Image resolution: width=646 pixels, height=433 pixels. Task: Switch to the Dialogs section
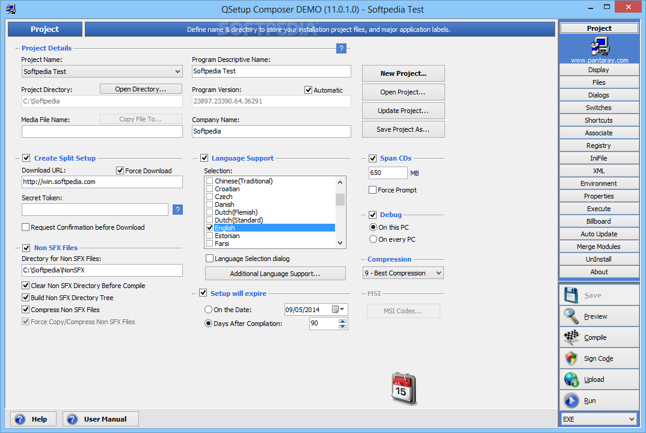tap(599, 95)
